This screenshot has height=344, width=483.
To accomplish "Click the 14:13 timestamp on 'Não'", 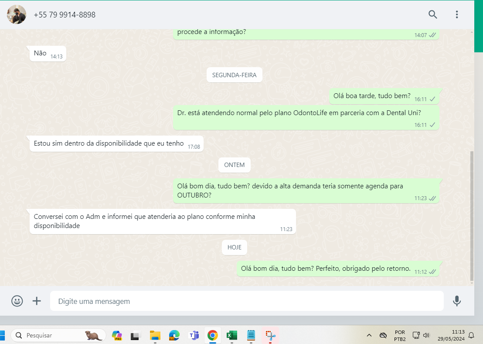I will click(56, 57).
